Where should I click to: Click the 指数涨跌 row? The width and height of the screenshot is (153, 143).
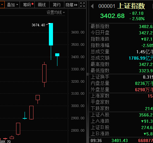click(x=121, y=39)
